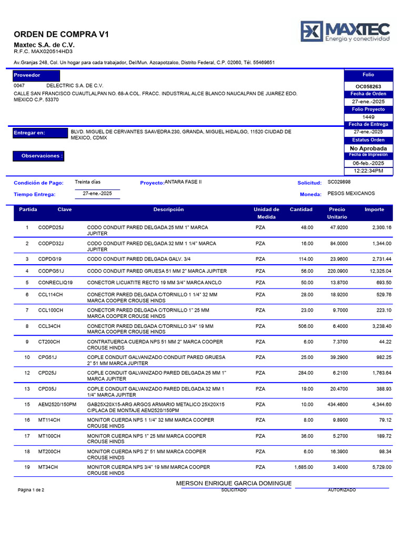Click the item code CODPD32J
Viewport: 404px width, 539px height.
pos(51,244)
